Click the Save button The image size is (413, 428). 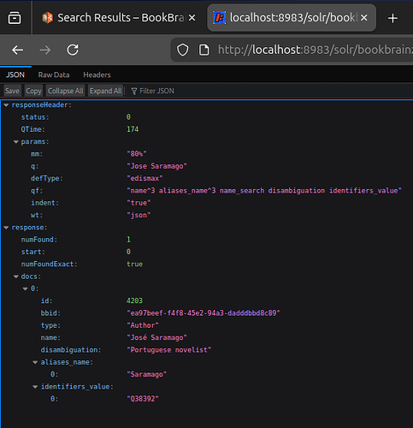12,91
